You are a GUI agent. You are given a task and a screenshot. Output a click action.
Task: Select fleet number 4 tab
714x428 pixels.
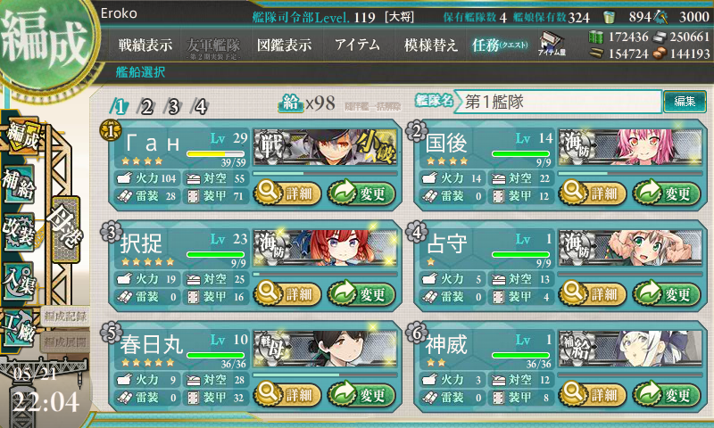click(x=200, y=107)
